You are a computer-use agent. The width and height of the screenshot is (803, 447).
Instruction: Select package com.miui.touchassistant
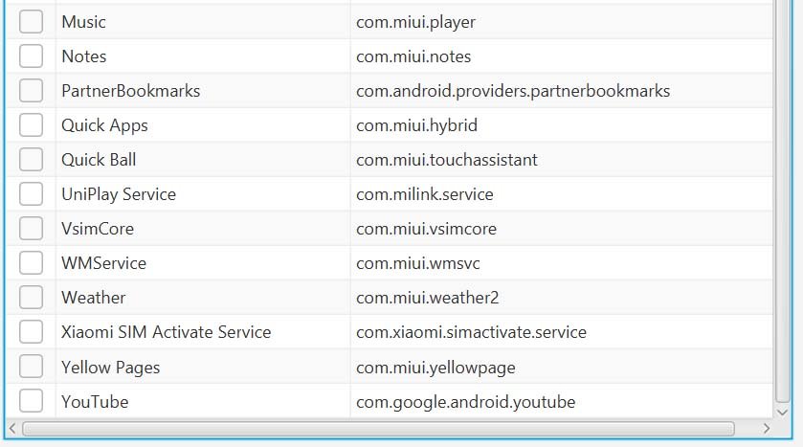[x=447, y=160]
